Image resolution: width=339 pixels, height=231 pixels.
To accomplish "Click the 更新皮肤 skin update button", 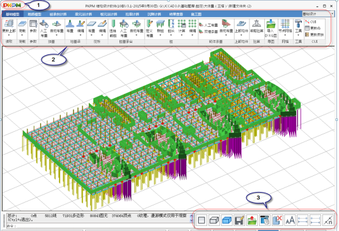I will click(x=314, y=35).
